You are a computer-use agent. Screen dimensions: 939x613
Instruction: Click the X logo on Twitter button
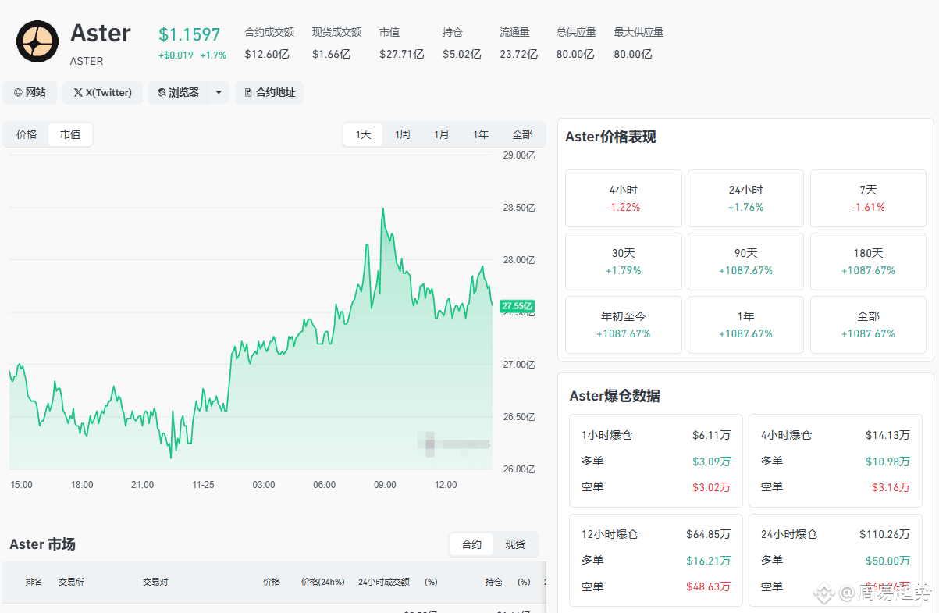point(78,93)
